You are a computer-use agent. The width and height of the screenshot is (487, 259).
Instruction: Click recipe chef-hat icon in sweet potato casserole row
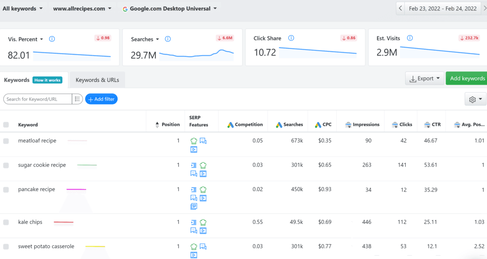(194, 247)
